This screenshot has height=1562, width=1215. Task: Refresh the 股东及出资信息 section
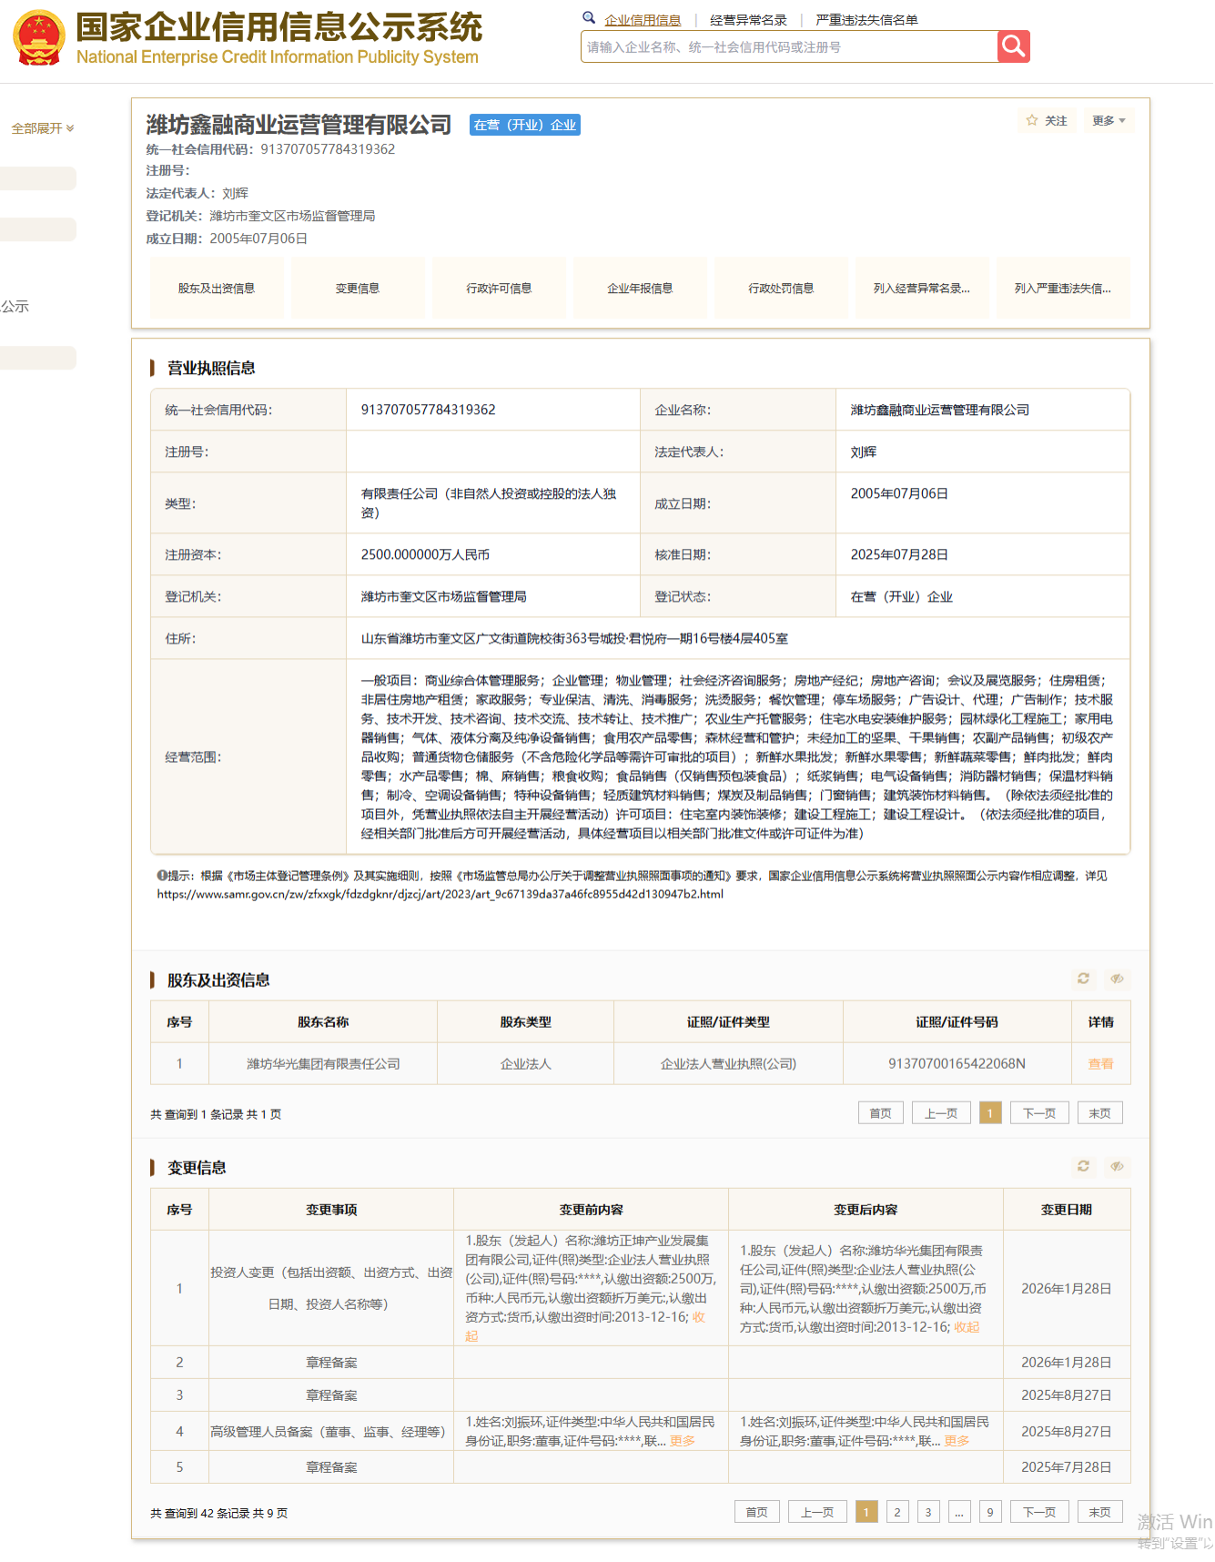(1083, 979)
